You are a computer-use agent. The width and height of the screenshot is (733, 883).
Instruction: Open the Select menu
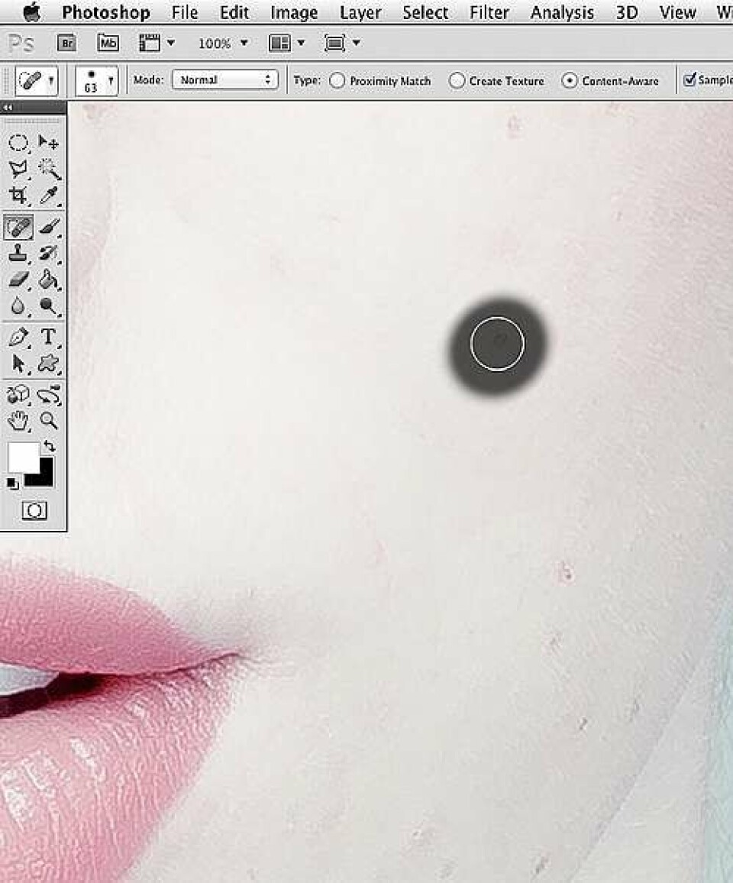[x=425, y=12]
